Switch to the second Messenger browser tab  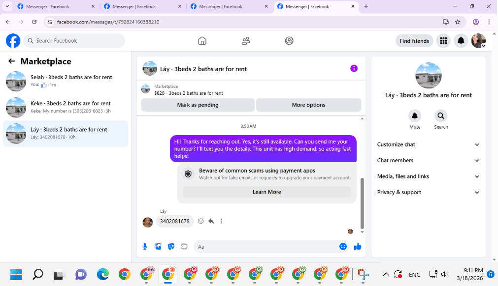tap(142, 7)
